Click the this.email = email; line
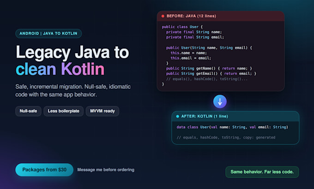This screenshot has height=189, width=314. tap(191, 58)
